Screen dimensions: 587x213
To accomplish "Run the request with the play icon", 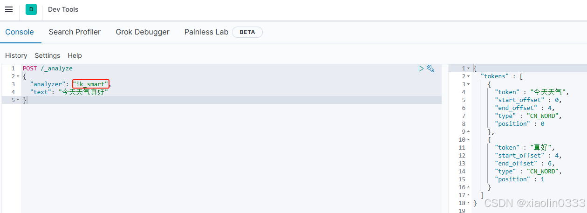I will coord(421,69).
